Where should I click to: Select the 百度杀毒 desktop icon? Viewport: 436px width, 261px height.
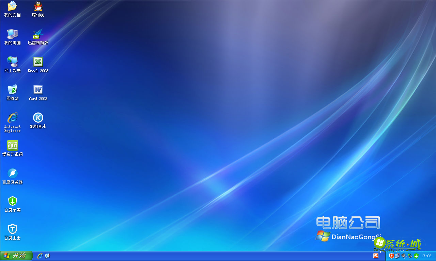[13, 202]
